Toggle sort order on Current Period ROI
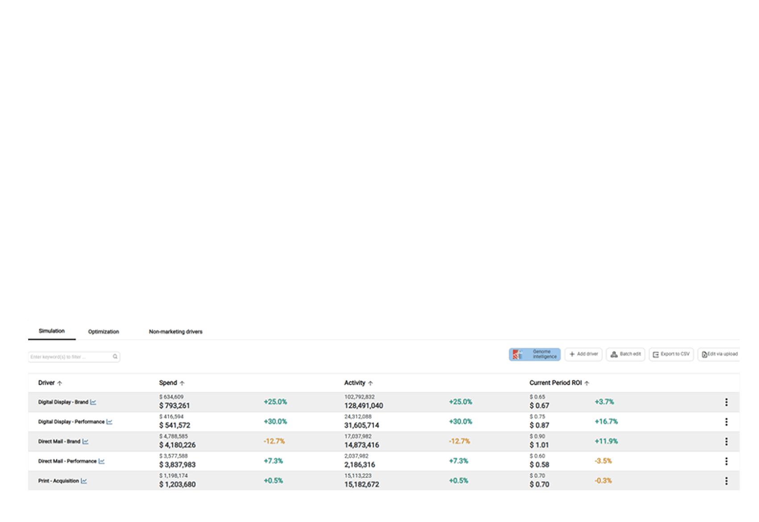This screenshot has height=522, width=759. [x=587, y=383]
